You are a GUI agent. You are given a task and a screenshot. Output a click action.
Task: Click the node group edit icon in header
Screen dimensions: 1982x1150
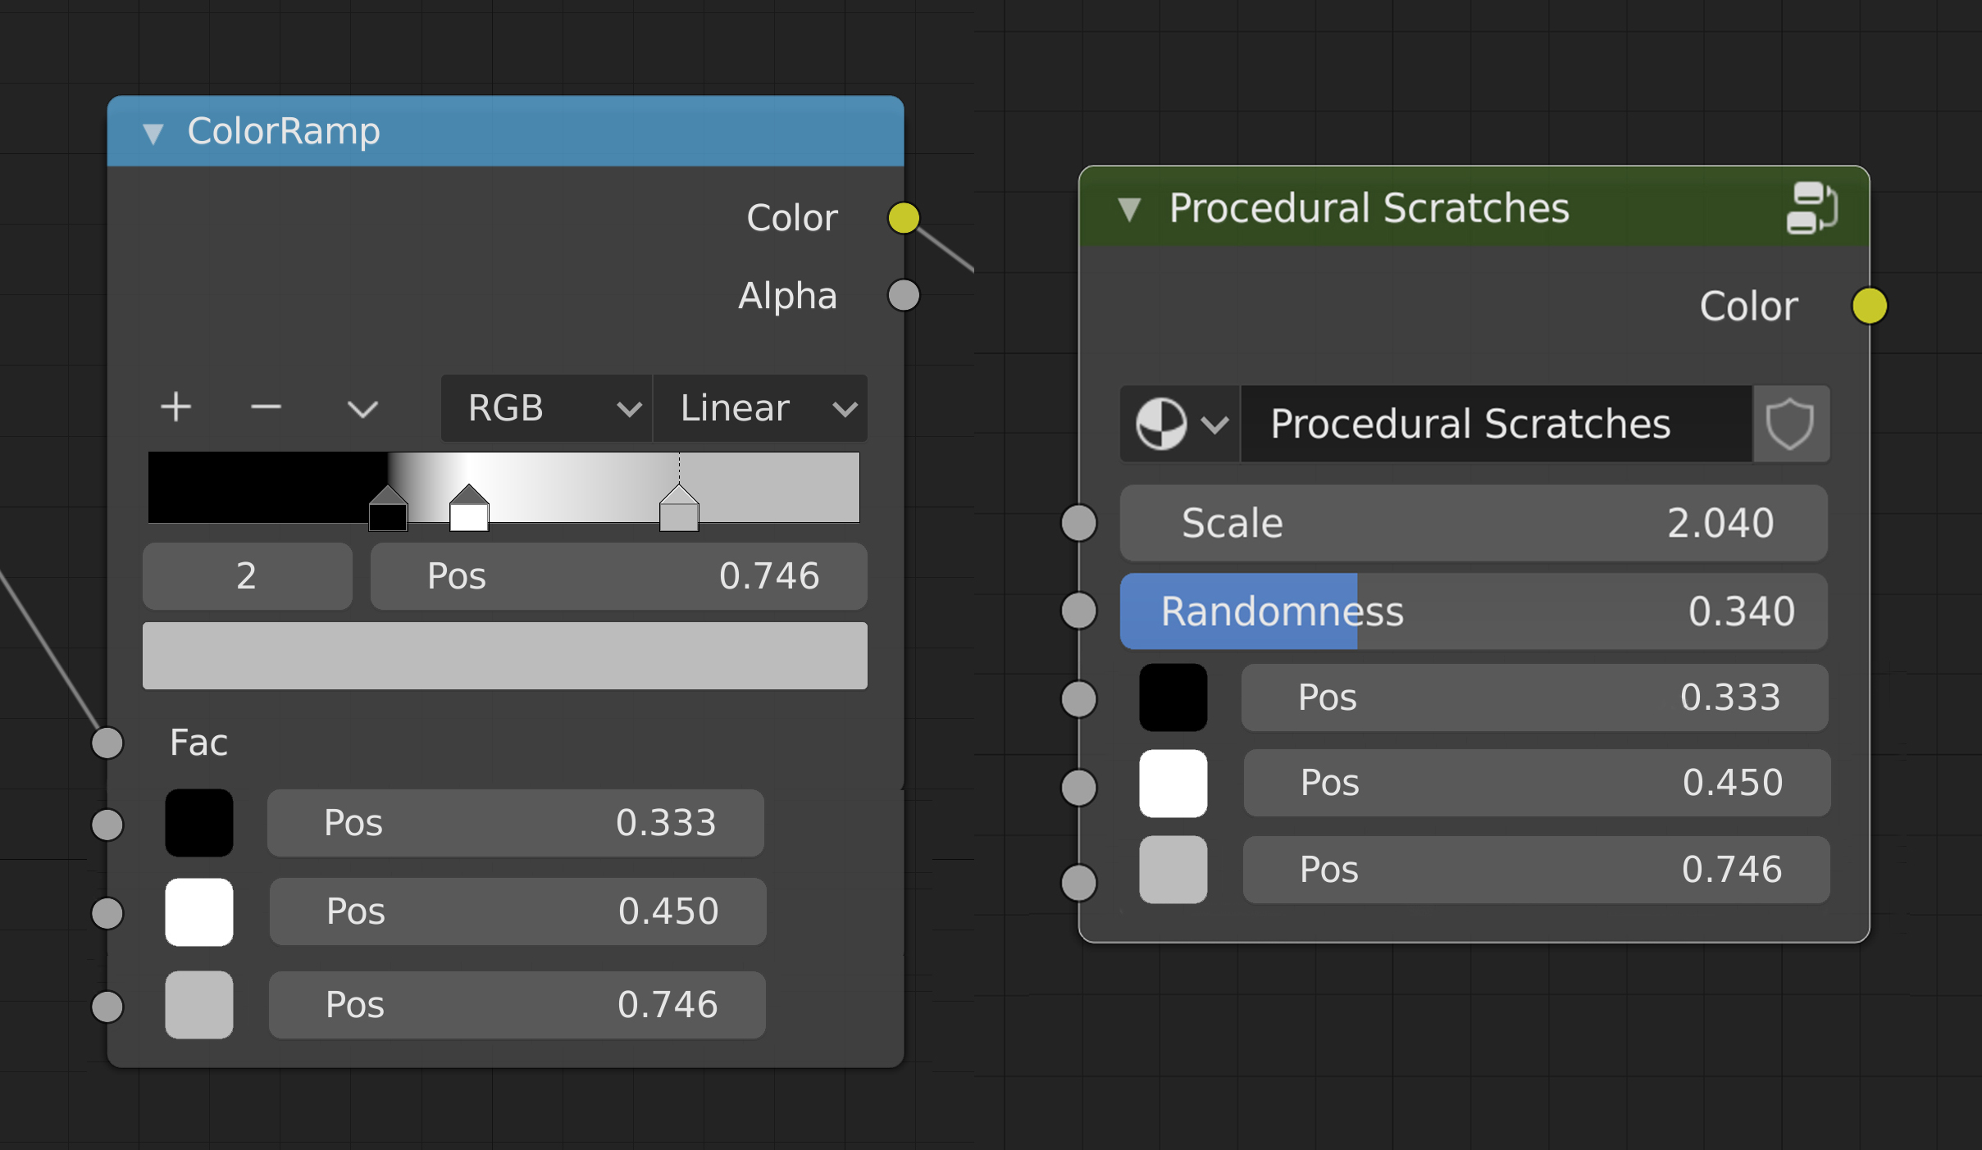pyautogui.click(x=1811, y=208)
